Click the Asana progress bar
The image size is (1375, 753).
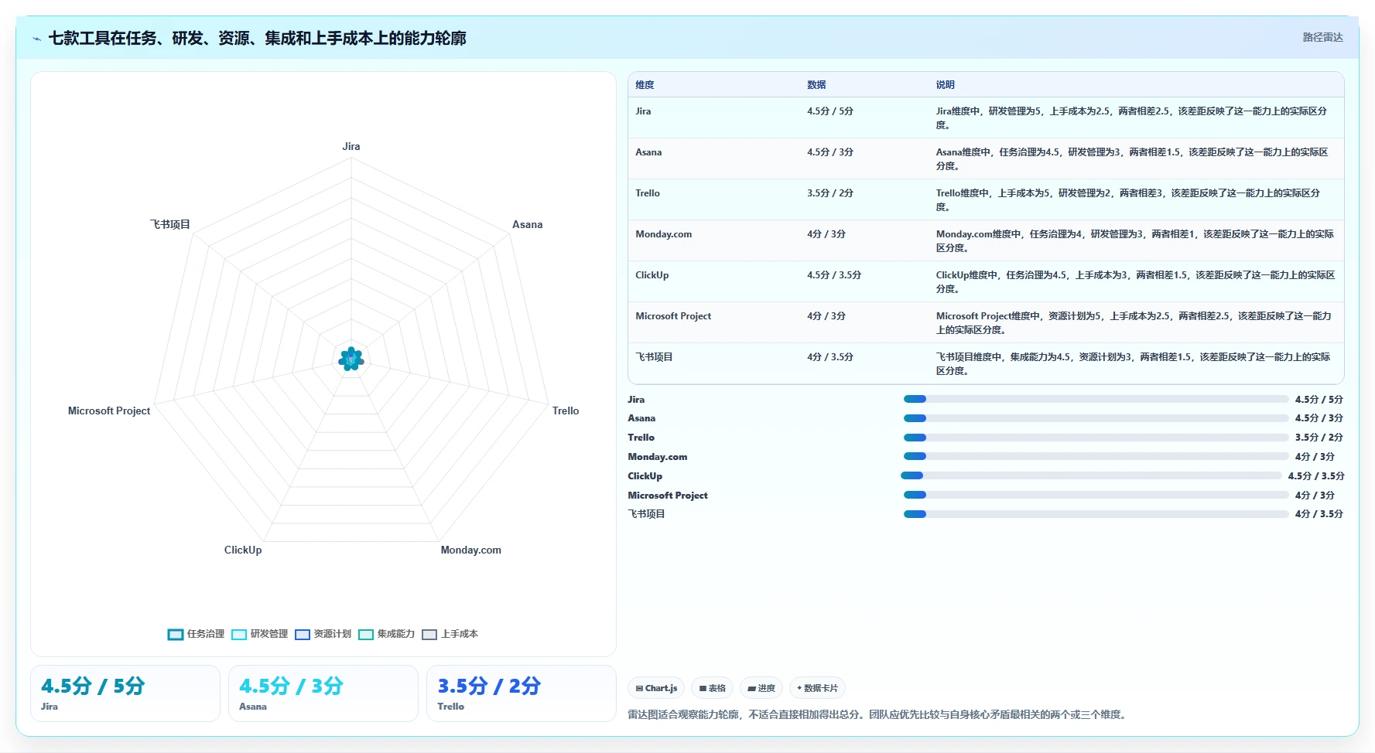[x=1096, y=418]
